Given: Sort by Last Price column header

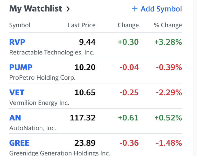Looking at the screenshot, I should (x=82, y=25).
